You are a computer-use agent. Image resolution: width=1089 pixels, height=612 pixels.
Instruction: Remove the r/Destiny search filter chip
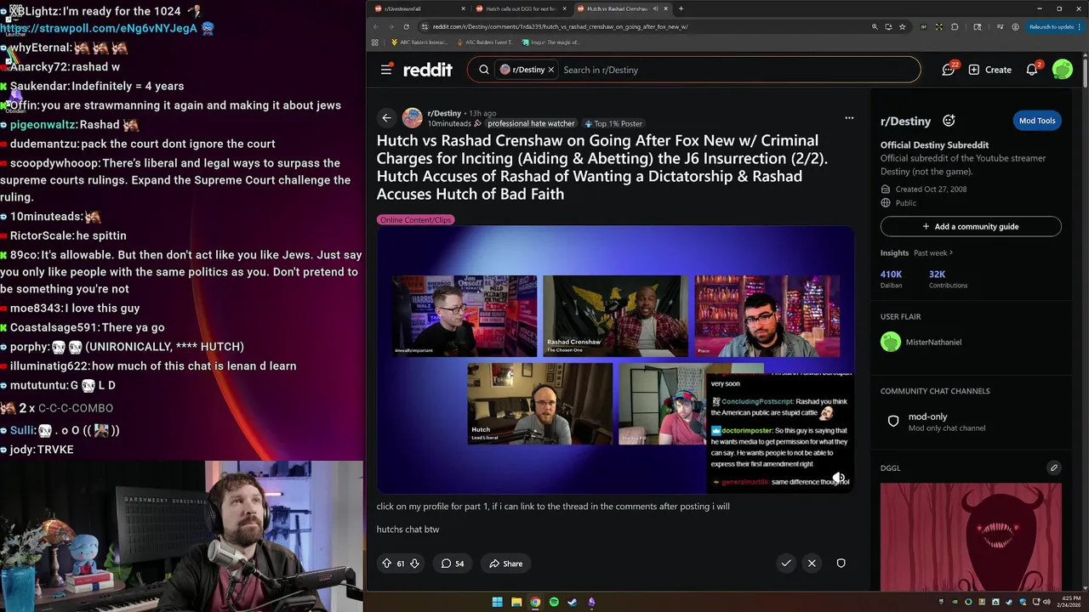[550, 70]
